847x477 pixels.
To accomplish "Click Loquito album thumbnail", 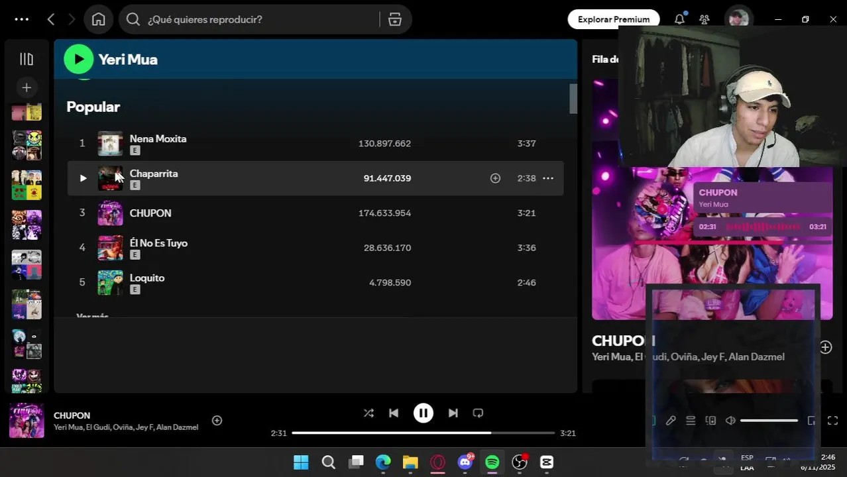I will pos(110,283).
